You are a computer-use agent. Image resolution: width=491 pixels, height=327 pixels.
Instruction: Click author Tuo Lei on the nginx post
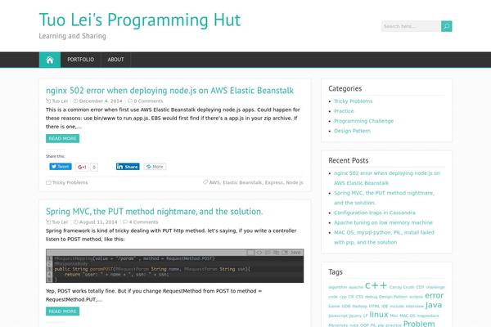coord(60,101)
